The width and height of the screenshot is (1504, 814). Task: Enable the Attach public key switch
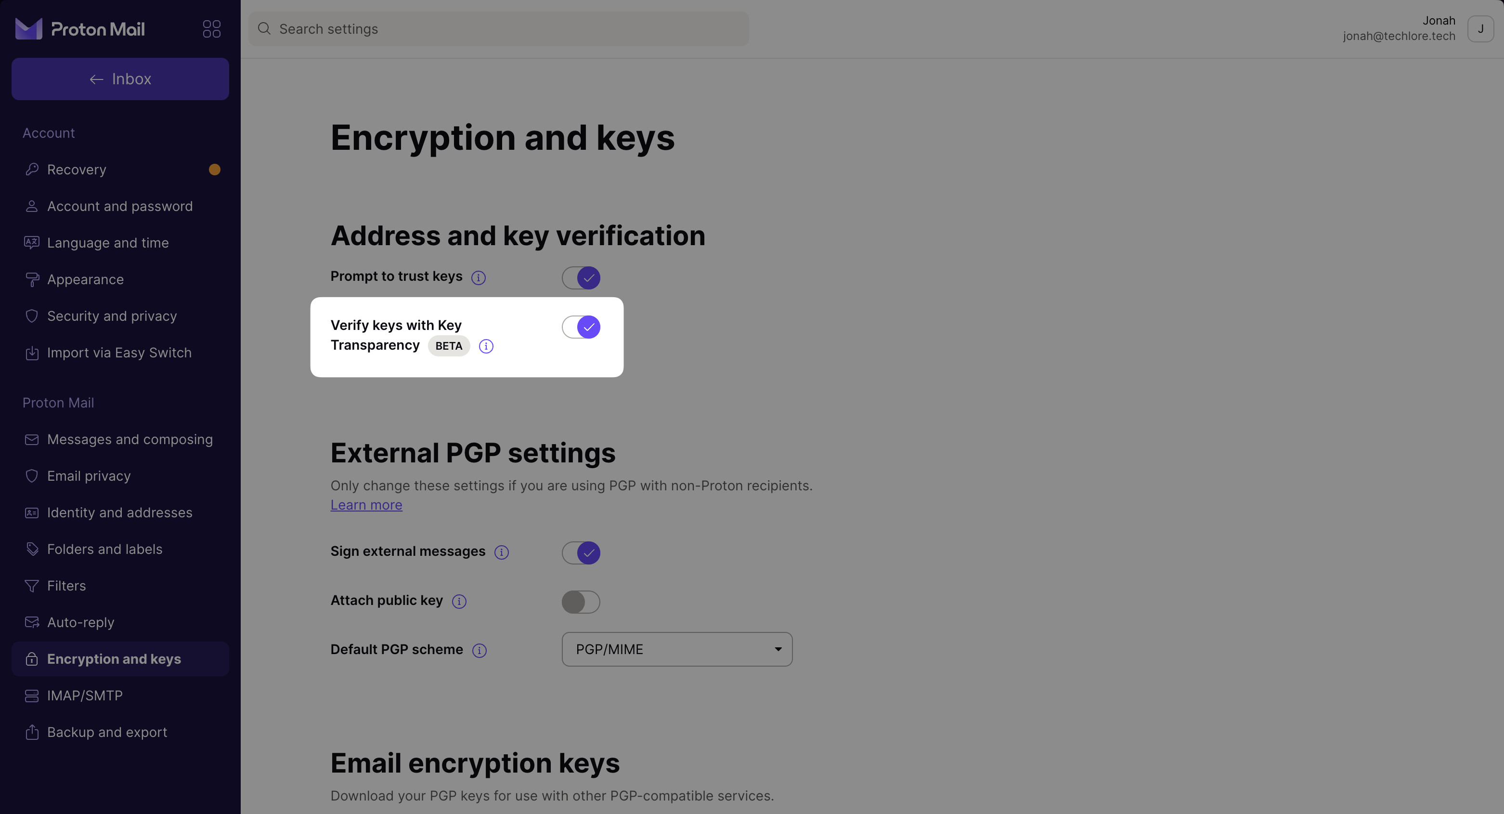[x=580, y=602]
